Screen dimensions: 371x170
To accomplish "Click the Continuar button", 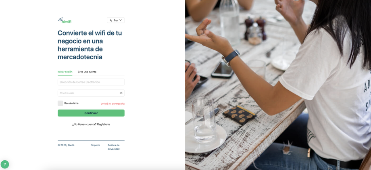I will [x=91, y=113].
